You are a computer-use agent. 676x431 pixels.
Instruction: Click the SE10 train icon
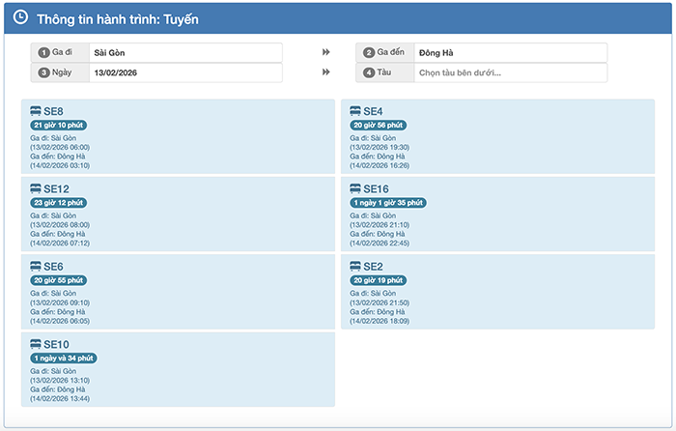pos(36,343)
